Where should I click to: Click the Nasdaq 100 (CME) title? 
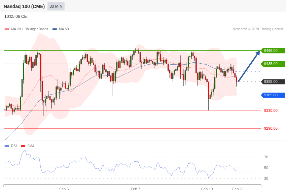tap(24, 6)
